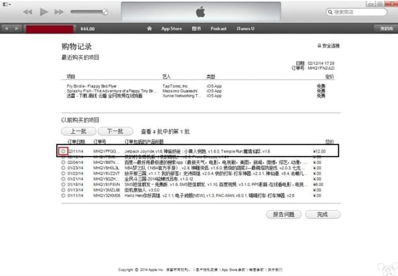Click the rewind playback button
Image resolution: width=398 pixels, height=276 pixels.
[27, 12]
